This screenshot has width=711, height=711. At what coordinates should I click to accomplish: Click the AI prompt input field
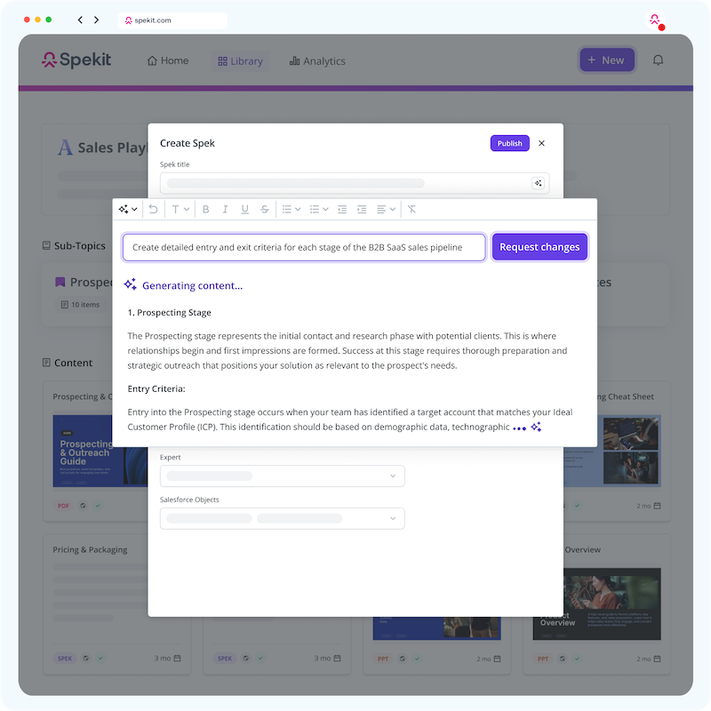click(304, 247)
